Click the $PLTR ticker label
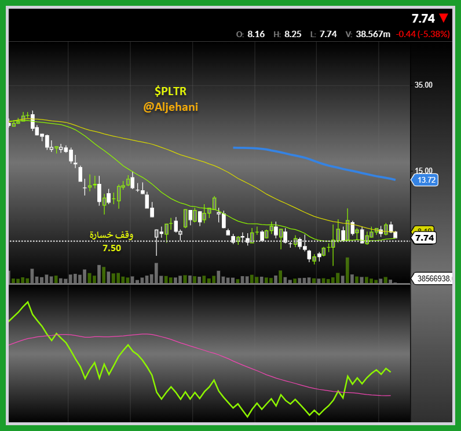Image resolution: width=461 pixels, height=431 pixels. 170,91
